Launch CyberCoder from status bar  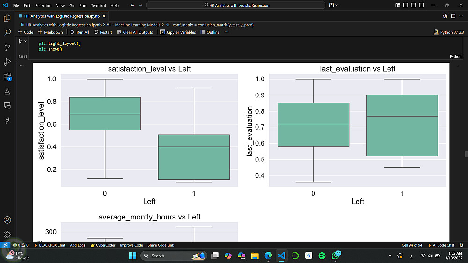(x=102, y=245)
